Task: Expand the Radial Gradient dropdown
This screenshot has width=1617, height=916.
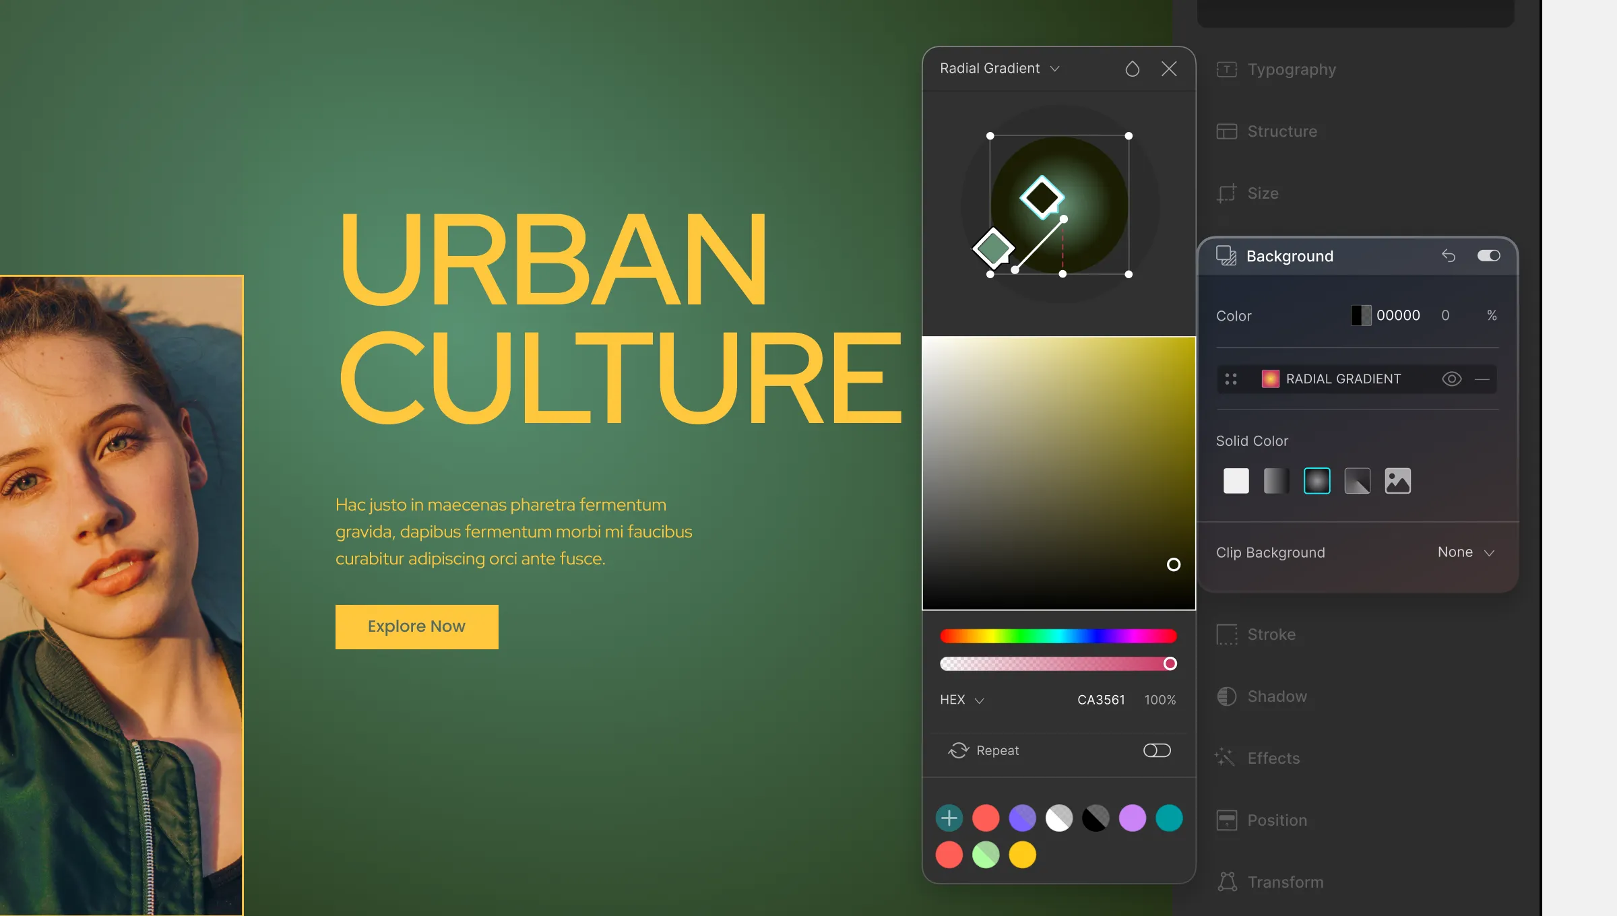Action: (x=1056, y=68)
